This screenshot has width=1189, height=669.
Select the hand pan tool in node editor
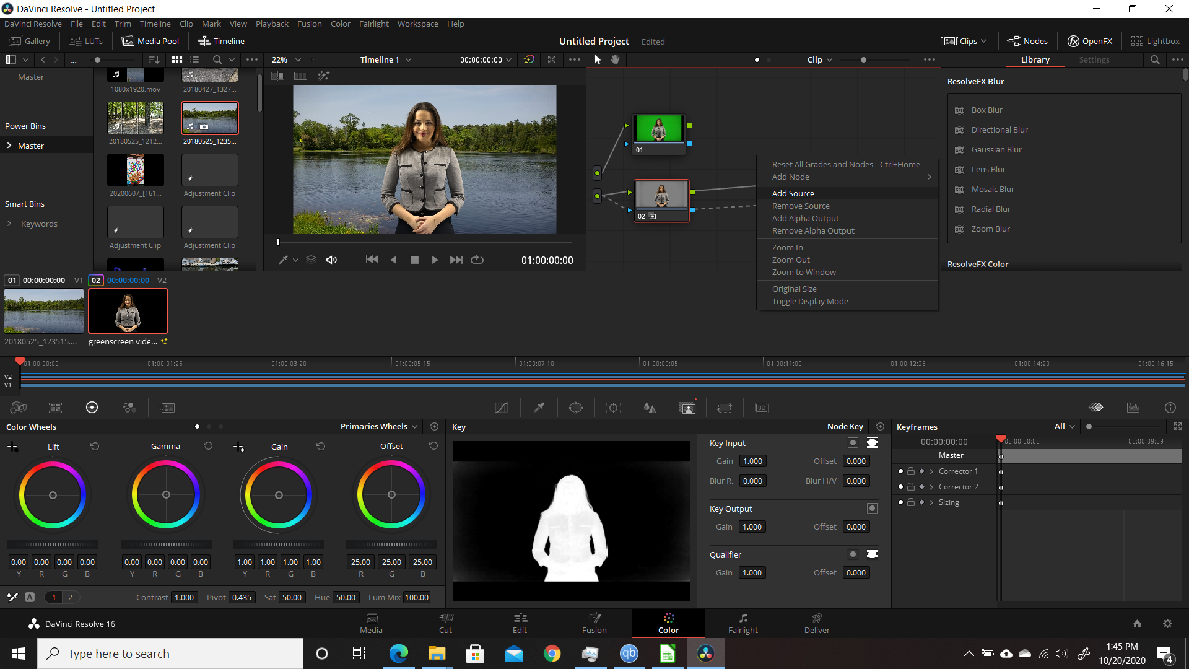(615, 59)
